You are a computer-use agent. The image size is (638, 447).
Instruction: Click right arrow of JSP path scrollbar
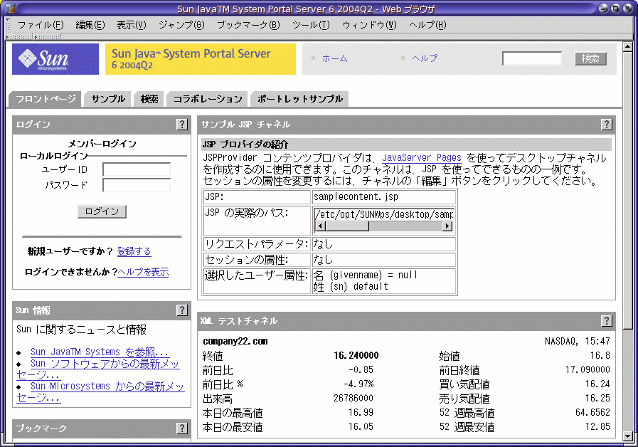pos(447,226)
